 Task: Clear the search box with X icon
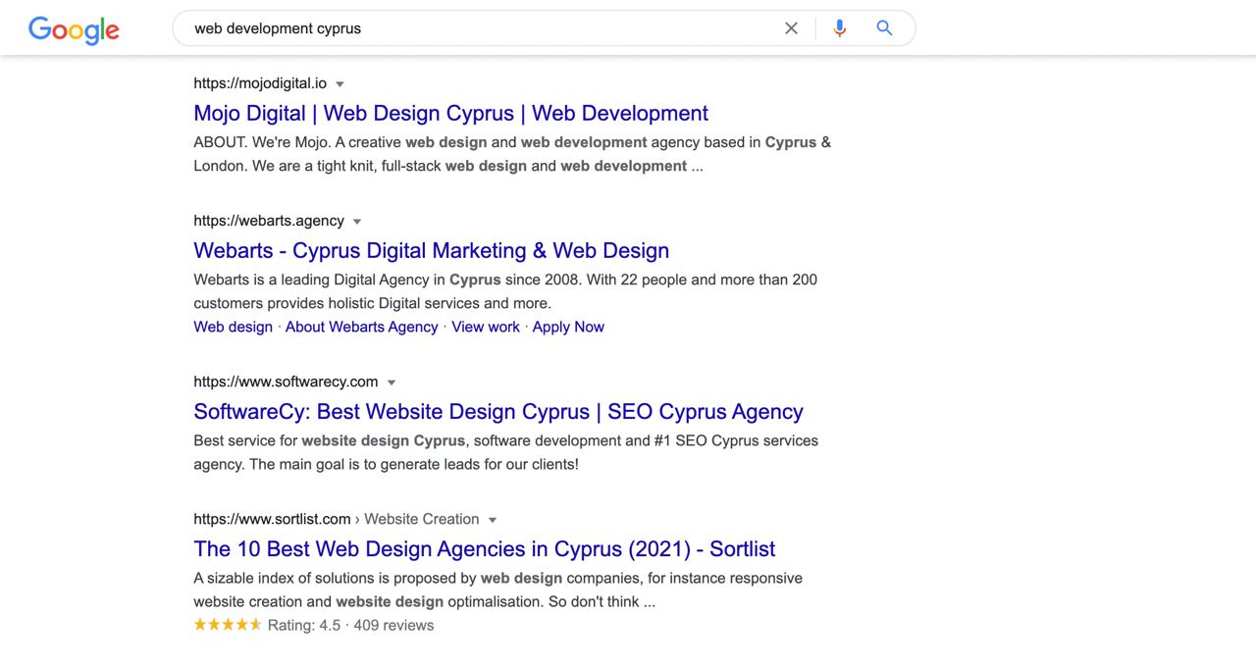791,28
